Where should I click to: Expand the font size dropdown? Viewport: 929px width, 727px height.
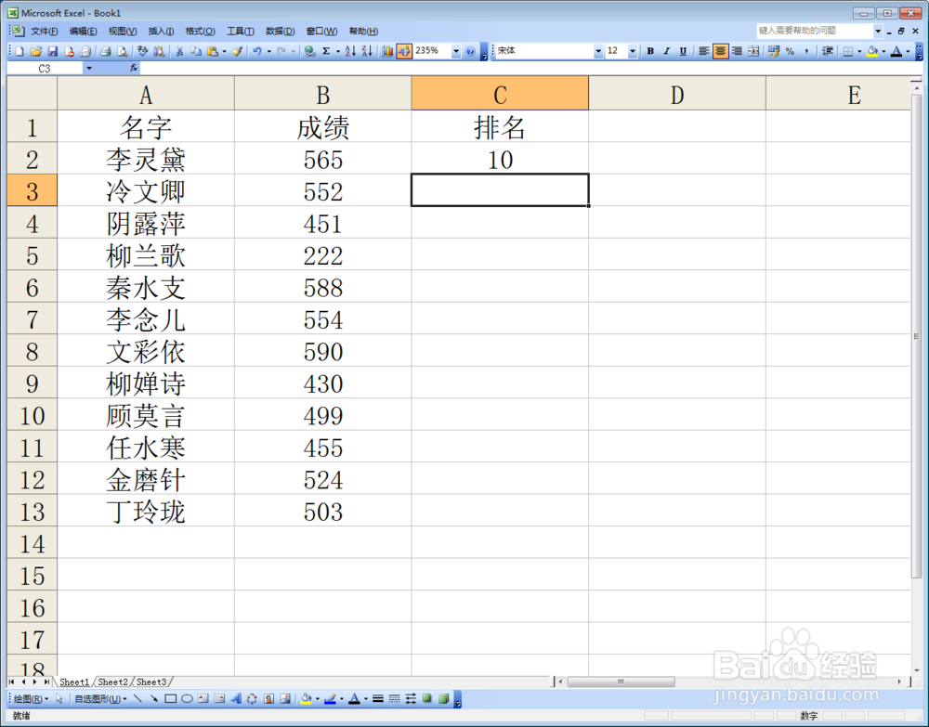[632, 51]
